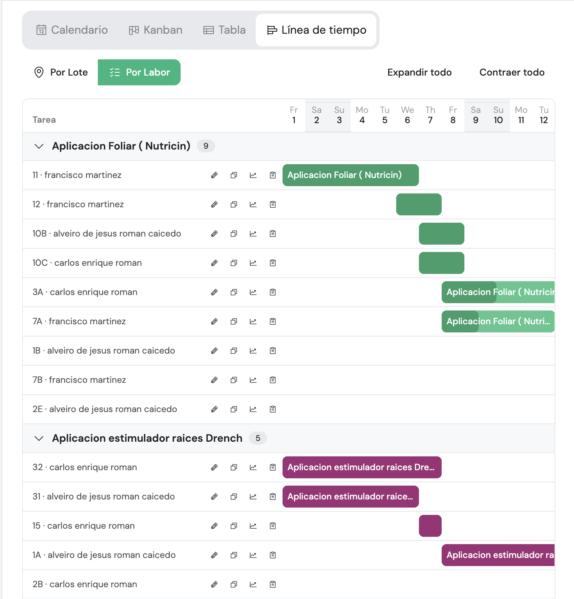Click copy icon for 2E alveiro row
This screenshot has width=574, height=599.
[234, 409]
